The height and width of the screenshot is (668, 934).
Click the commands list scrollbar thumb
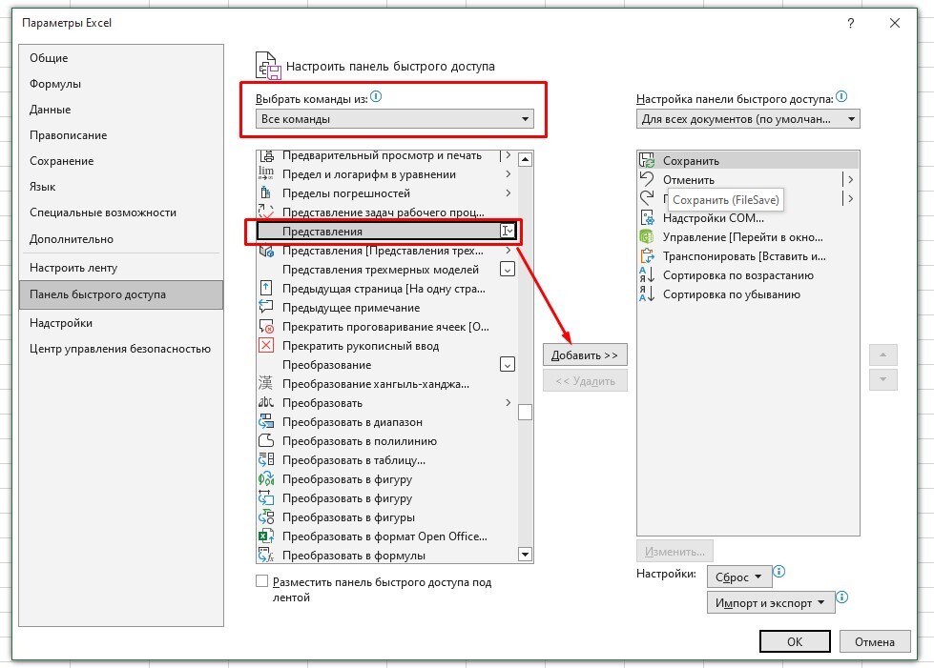[525, 413]
